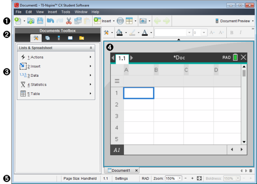Select spreadsheet cell A1
Image resolution: width=257 pixels, height=184 pixels.
tap(138, 93)
